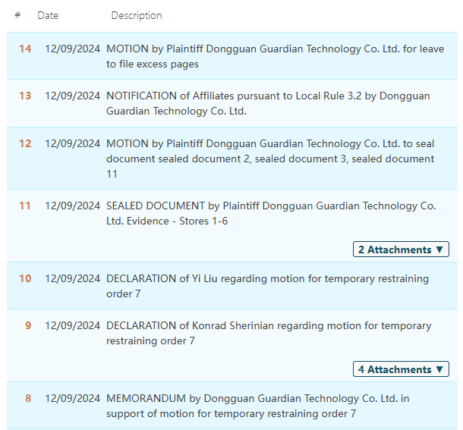Expand the 4 Attachments dropdown
Viewport: 463px width, 430px height.
click(x=401, y=369)
